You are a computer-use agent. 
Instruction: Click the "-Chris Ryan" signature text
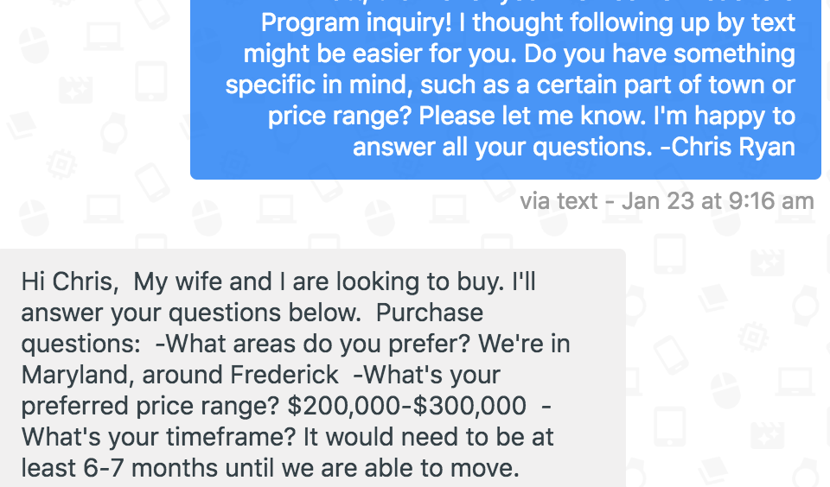726,147
